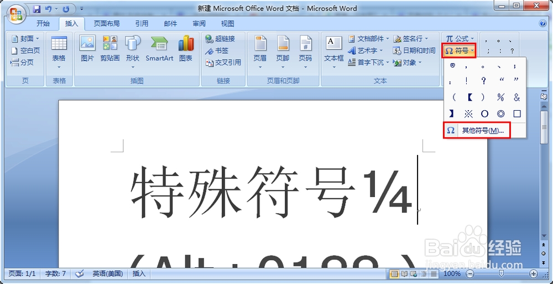The image size is (553, 284).
Task: Insert a SmartArt graphic
Action: [159, 49]
